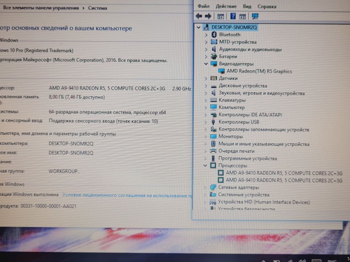Expand the Программные устройства category

[205, 158]
